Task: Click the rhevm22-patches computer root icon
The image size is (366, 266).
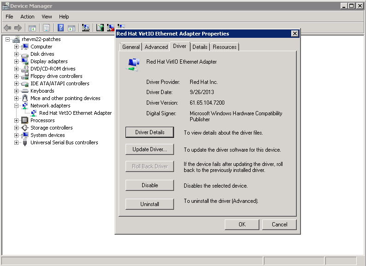Action: tap(16, 39)
